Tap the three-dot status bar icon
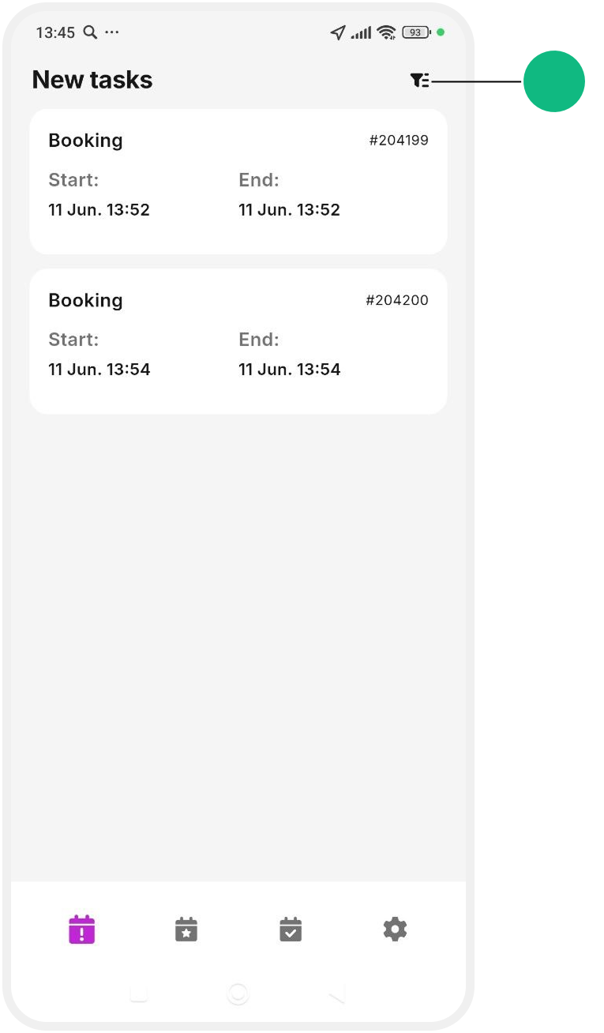The height and width of the screenshot is (1033, 604). pyautogui.click(x=111, y=32)
